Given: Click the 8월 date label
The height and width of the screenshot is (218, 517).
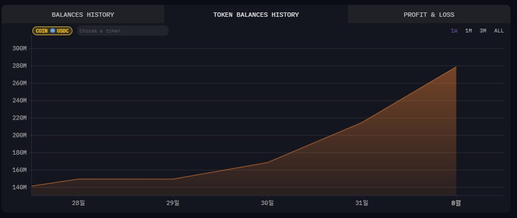Looking at the screenshot, I should coord(456,203).
